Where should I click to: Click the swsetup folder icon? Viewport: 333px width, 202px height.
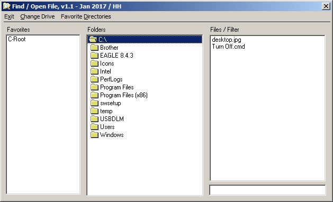pyautogui.click(x=94, y=103)
